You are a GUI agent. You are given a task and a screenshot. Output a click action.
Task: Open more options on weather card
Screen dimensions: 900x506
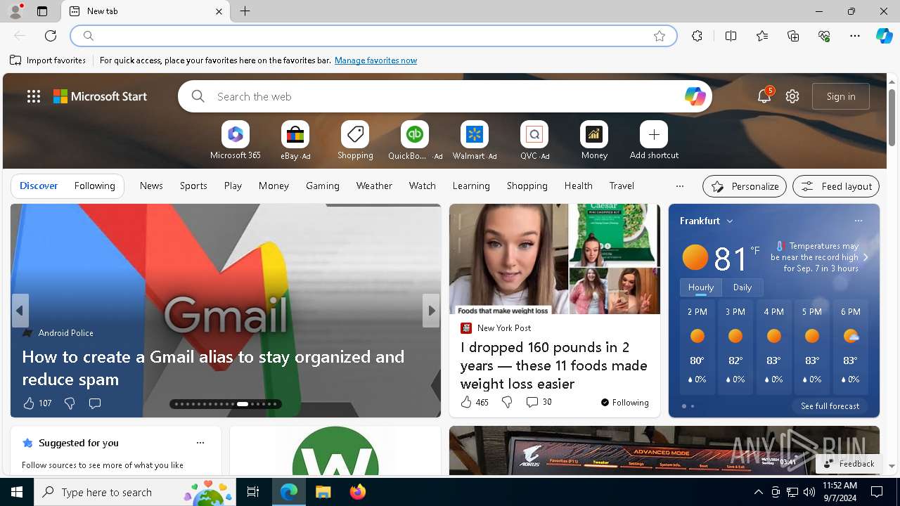click(859, 221)
